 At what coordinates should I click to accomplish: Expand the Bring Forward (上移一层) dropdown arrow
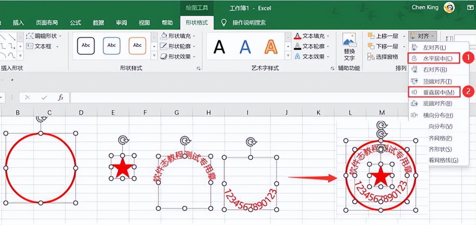pos(403,36)
